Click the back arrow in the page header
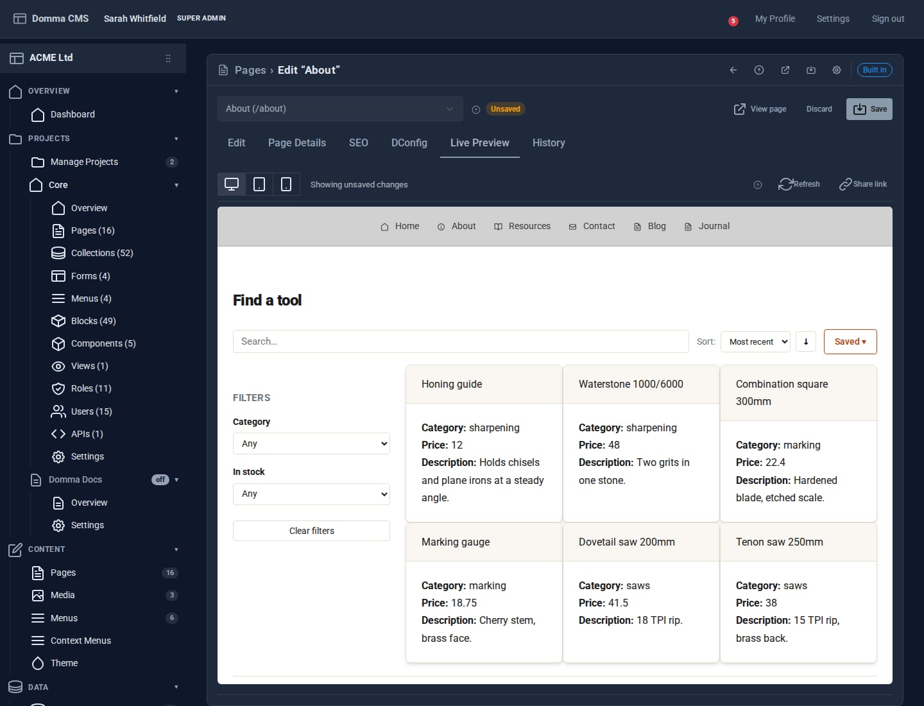This screenshot has width=924, height=706. click(733, 70)
